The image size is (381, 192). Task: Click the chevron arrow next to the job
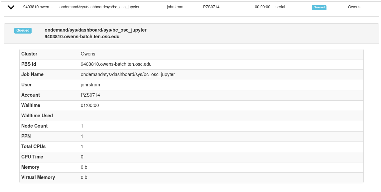pos(11,6)
